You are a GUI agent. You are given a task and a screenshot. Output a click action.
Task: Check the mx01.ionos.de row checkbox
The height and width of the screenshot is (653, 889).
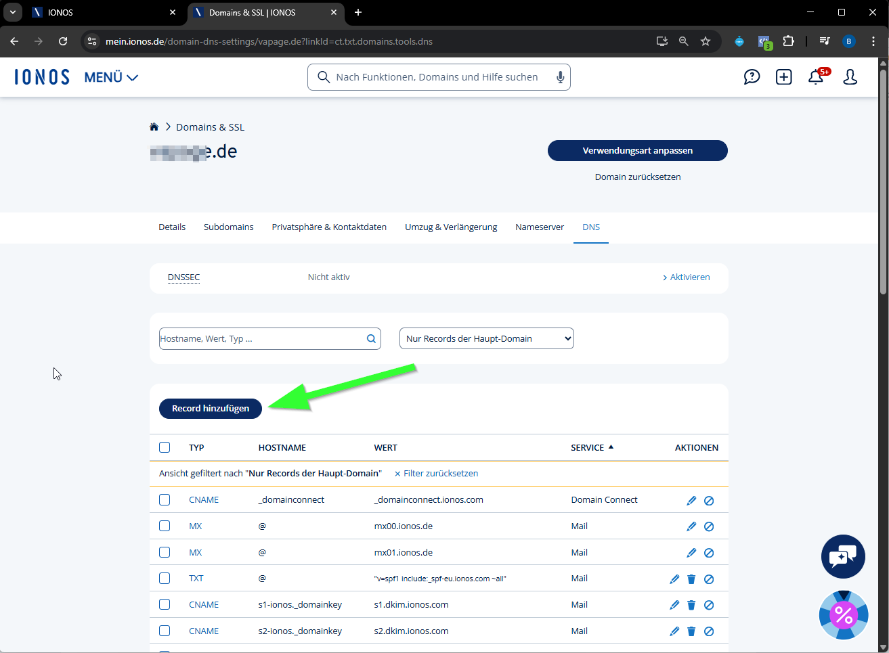click(x=165, y=552)
